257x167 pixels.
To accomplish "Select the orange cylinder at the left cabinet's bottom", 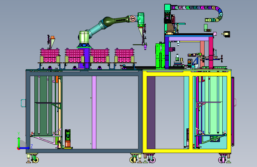I will click(68, 144).
